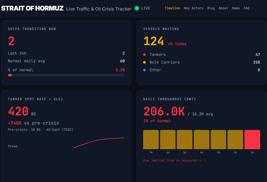The width and height of the screenshot is (267, 182).
Task: Click the '+0 today' change value
Action: point(177,44)
